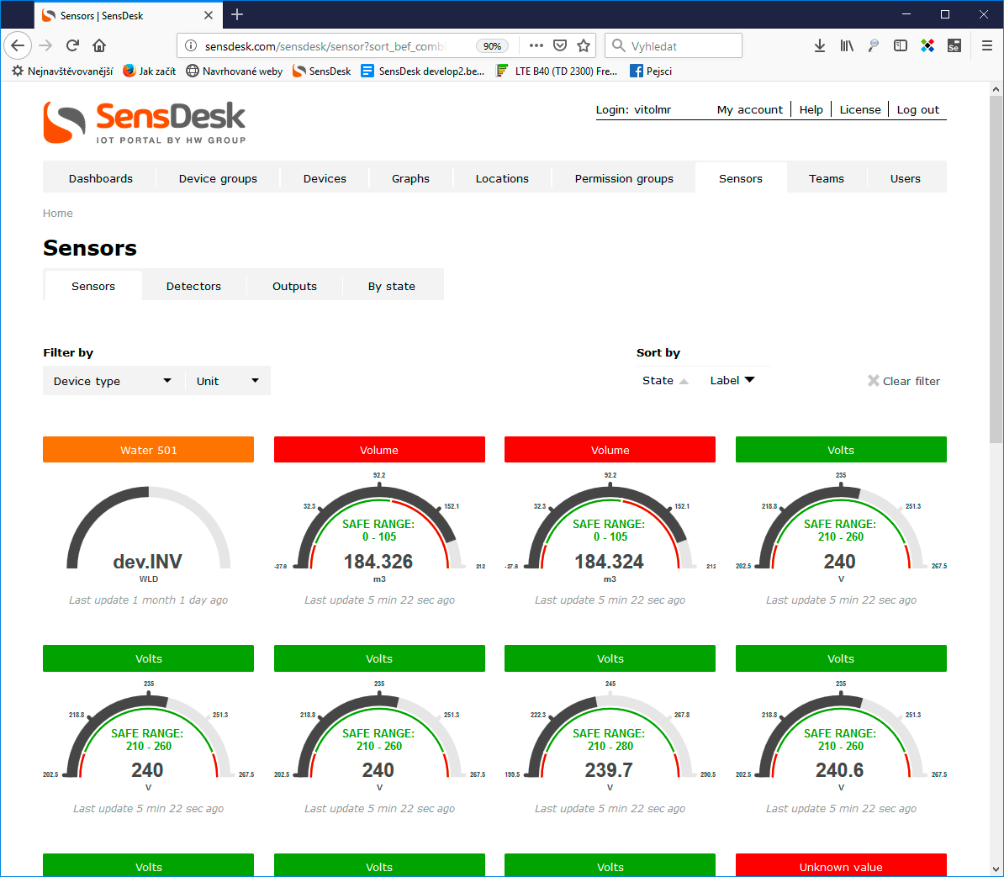This screenshot has width=1004, height=877.
Task: Click the 240.6 V Volts gauge
Action: (841, 737)
